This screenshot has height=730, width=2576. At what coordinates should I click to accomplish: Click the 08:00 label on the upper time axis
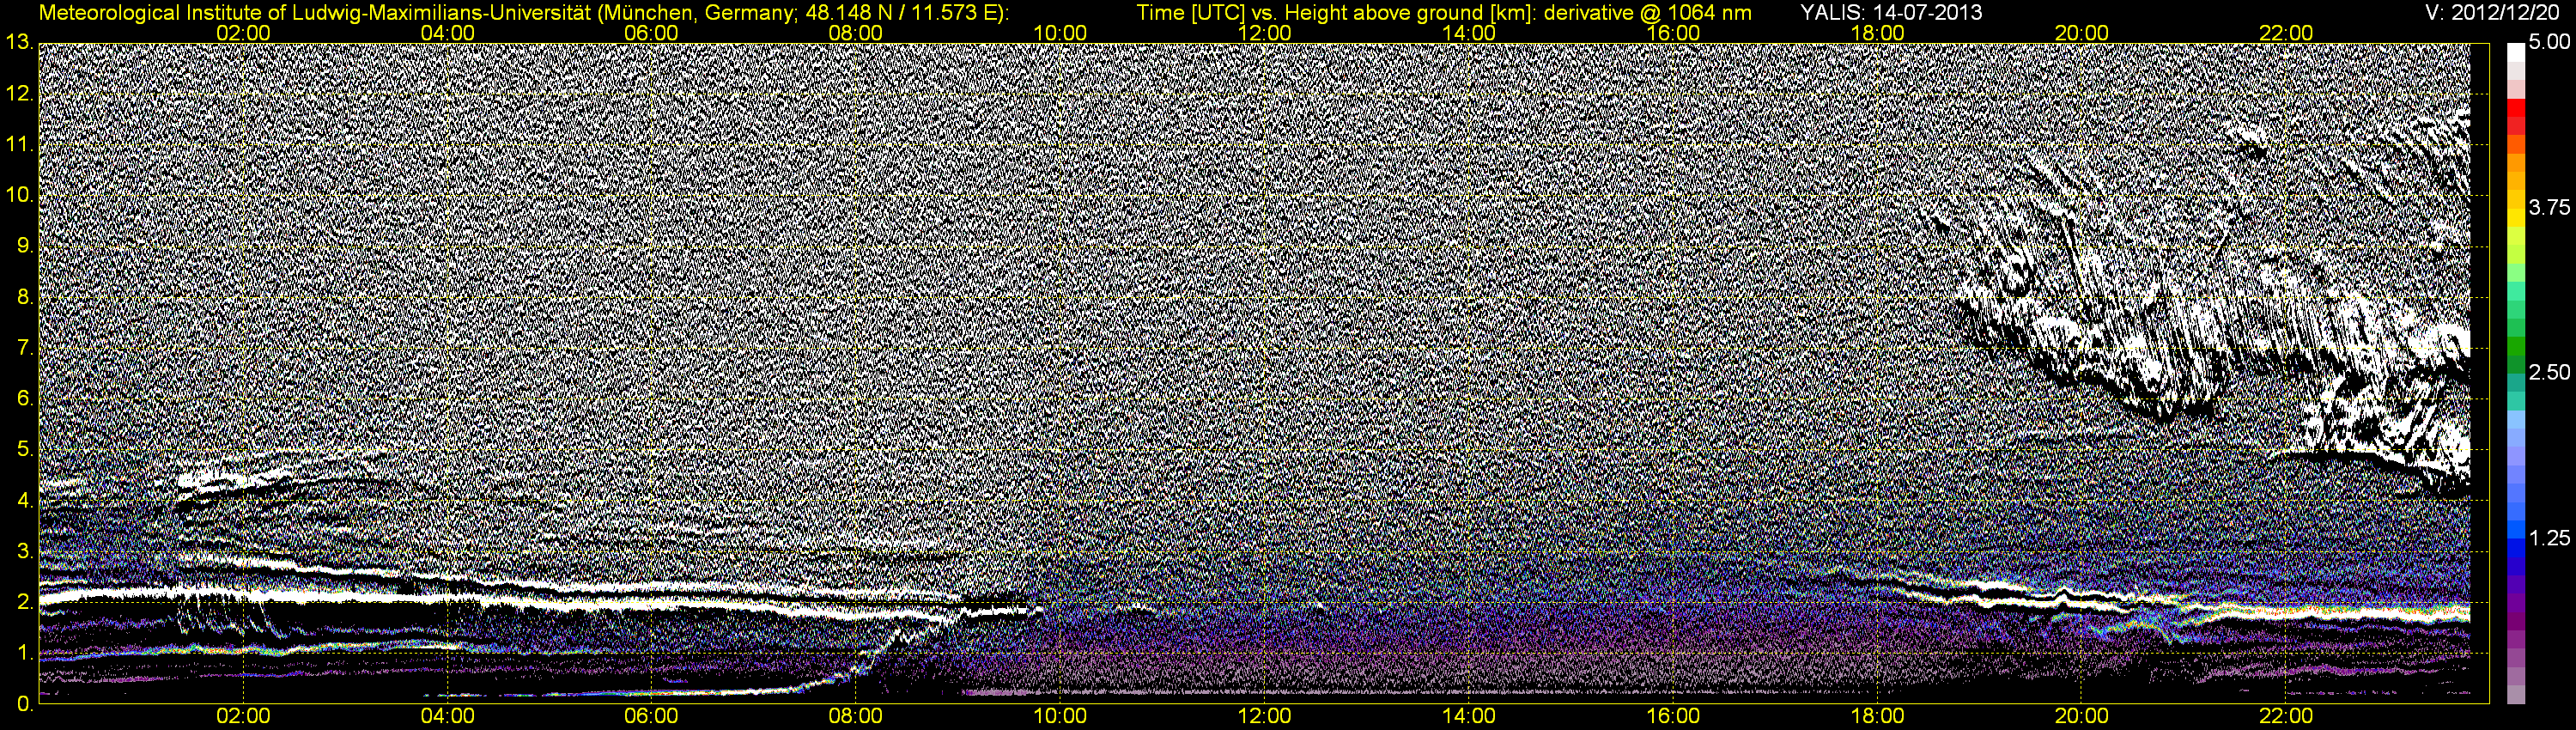pyautogui.click(x=856, y=33)
